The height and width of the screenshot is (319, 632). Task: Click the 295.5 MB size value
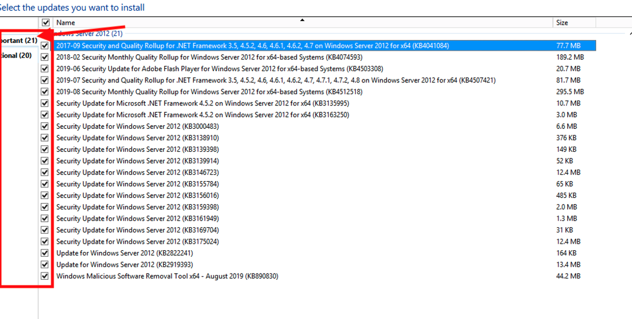click(570, 92)
